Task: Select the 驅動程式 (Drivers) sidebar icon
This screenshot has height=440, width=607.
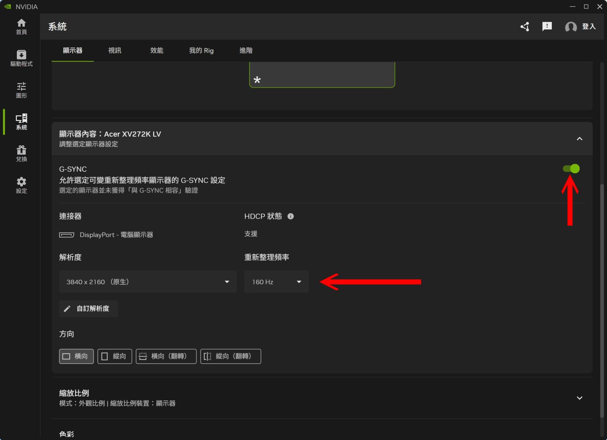Action: [21, 58]
